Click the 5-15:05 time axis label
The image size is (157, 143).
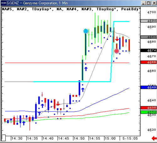(130, 138)
